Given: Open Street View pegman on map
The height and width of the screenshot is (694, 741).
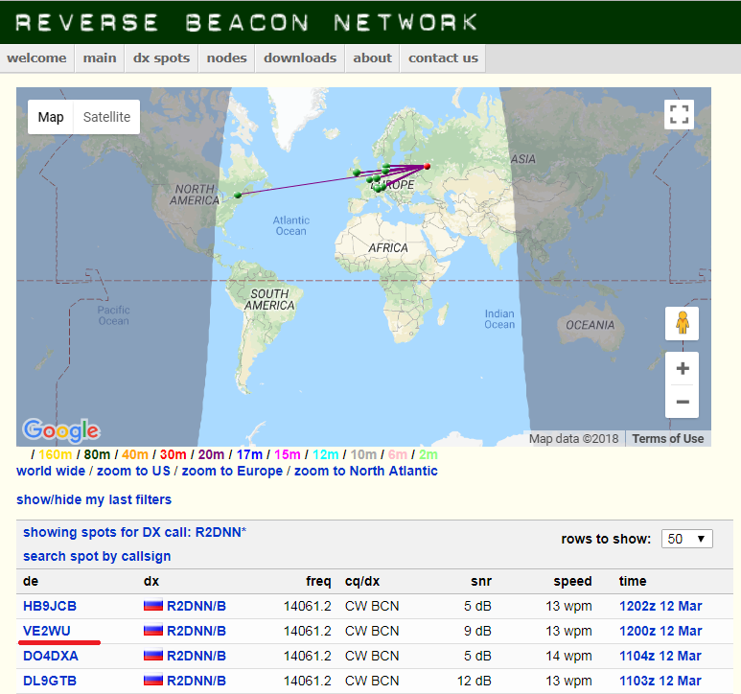Looking at the screenshot, I should click(x=682, y=323).
